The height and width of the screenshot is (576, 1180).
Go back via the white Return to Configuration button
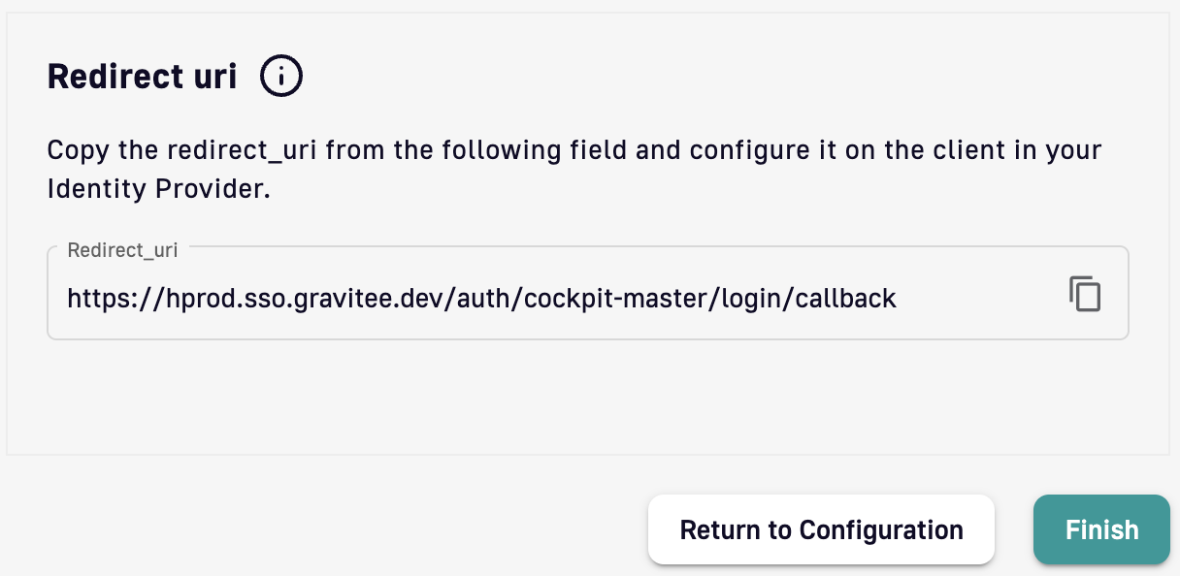tap(821, 529)
